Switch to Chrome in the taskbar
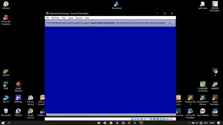The image size is (223, 125). (x=117, y=123)
